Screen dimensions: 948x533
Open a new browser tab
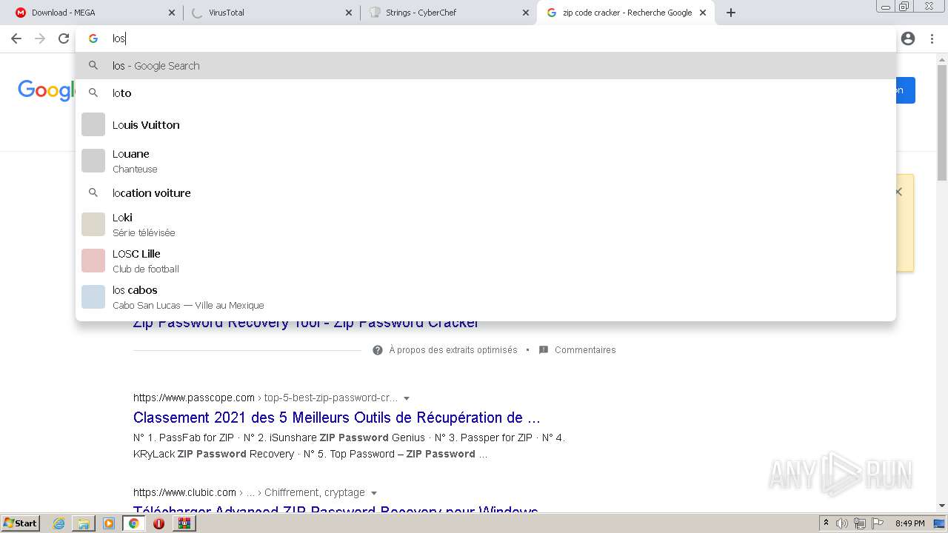[731, 13]
